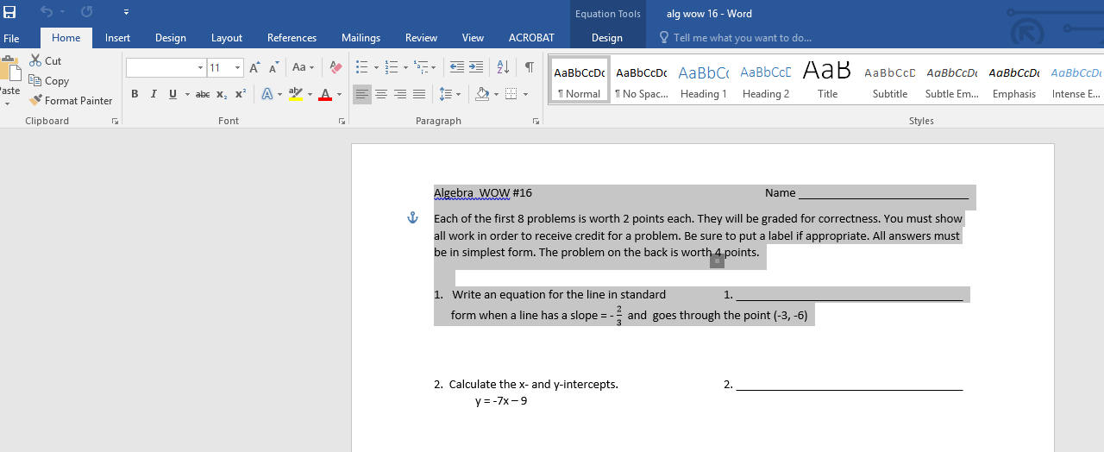
Task: Apply Title style
Action: click(828, 80)
